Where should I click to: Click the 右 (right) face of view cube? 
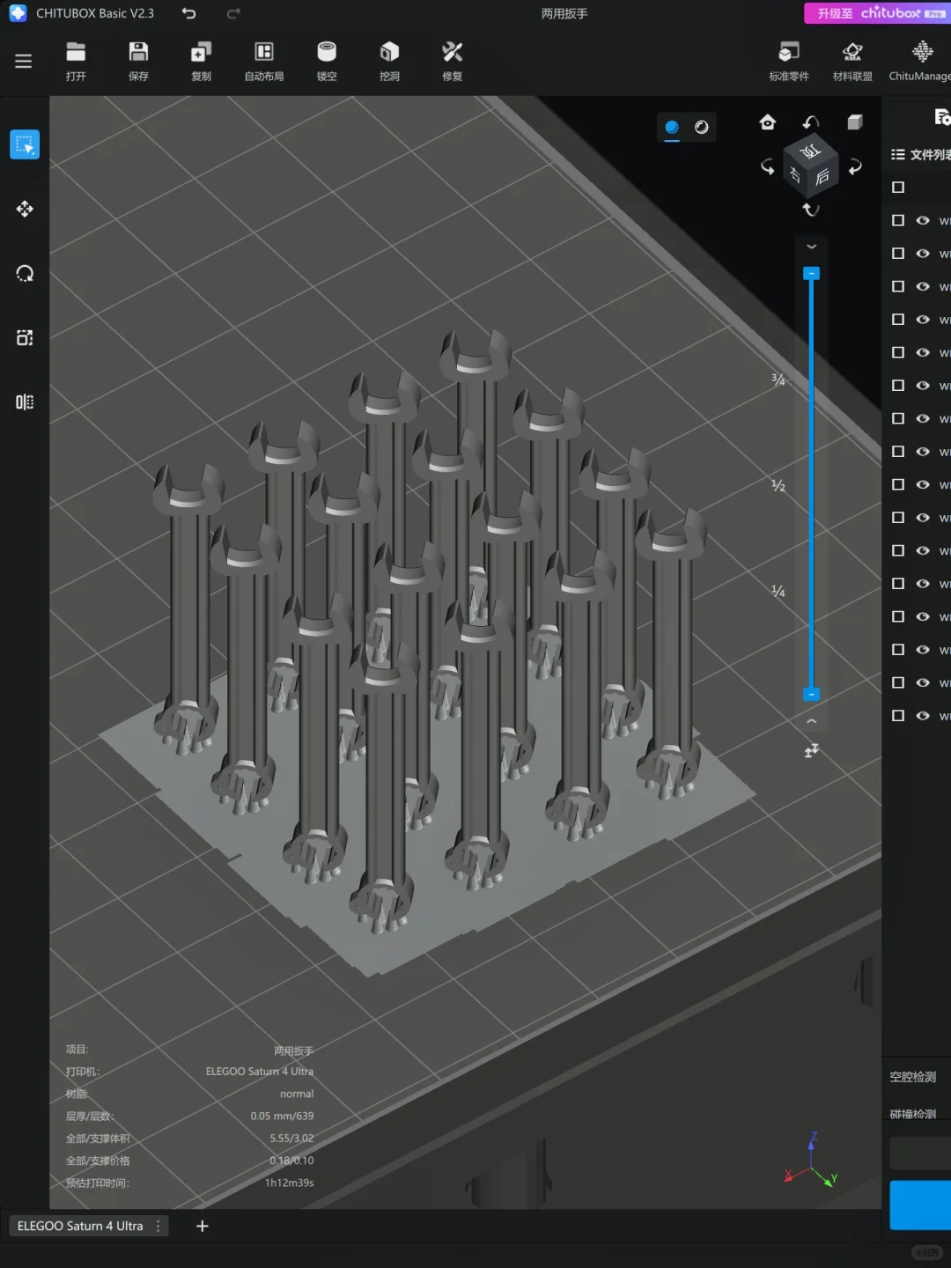tap(795, 175)
